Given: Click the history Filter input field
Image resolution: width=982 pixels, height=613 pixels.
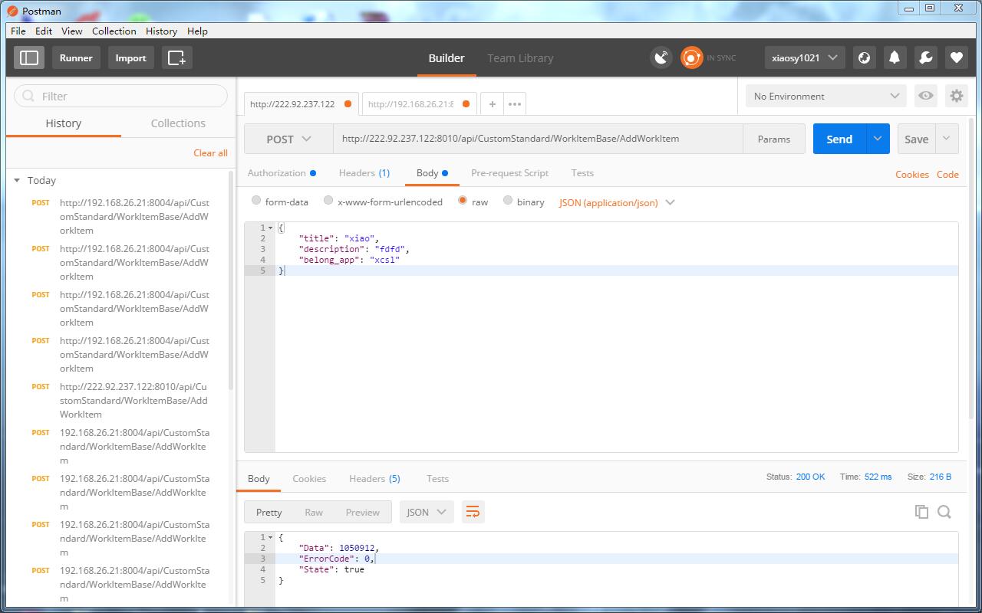Looking at the screenshot, I should (120, 96).
